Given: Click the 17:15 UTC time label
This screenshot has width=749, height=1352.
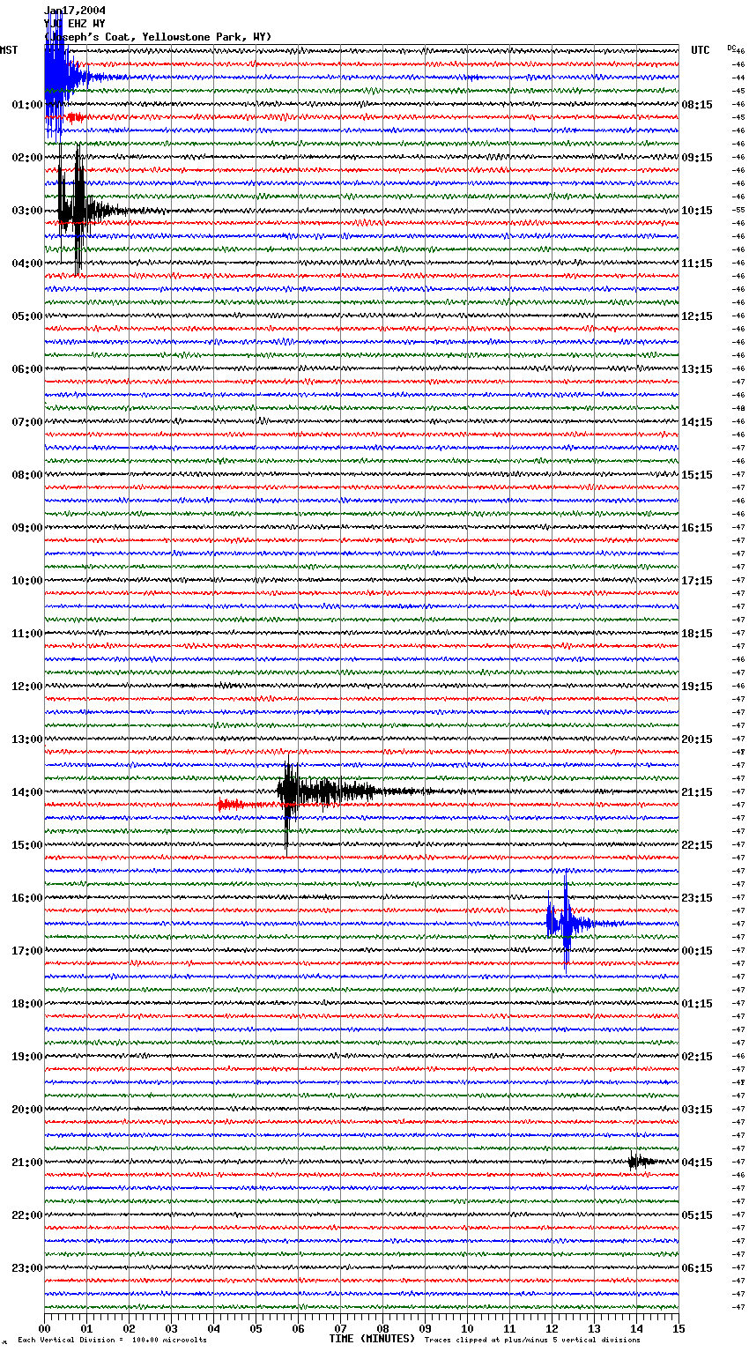Looking at the screenshot, I should 697,581.
